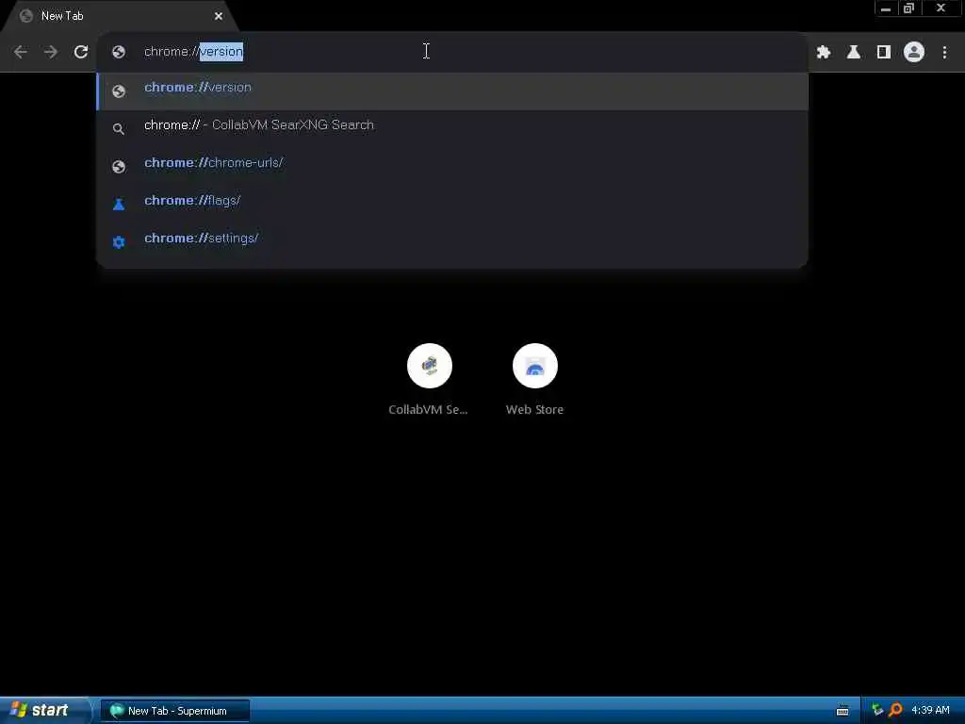965x724 pixels.
Task: Open the three-dot browser menu
Action: pos(944,53)
